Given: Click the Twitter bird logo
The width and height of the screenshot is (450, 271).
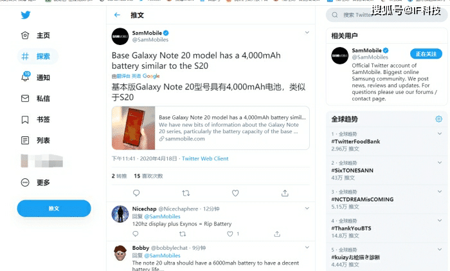Looking at the screenshot, I should 26,15.
